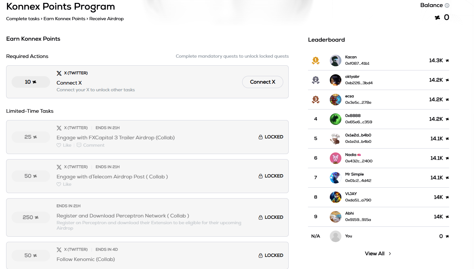Image resolution: width=474 pixels, height=269 pixels.
Task: Click lock icon on FXCapital task
Action: coord(260,137)
